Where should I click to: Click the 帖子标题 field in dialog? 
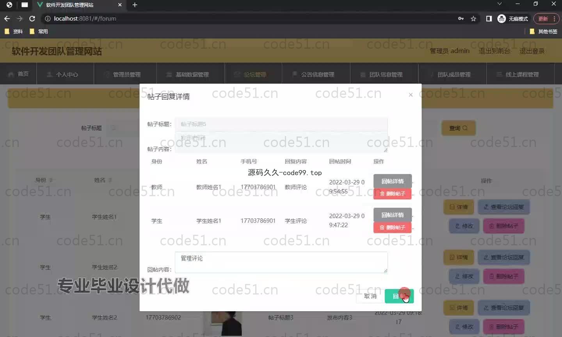tap(281, 124)
